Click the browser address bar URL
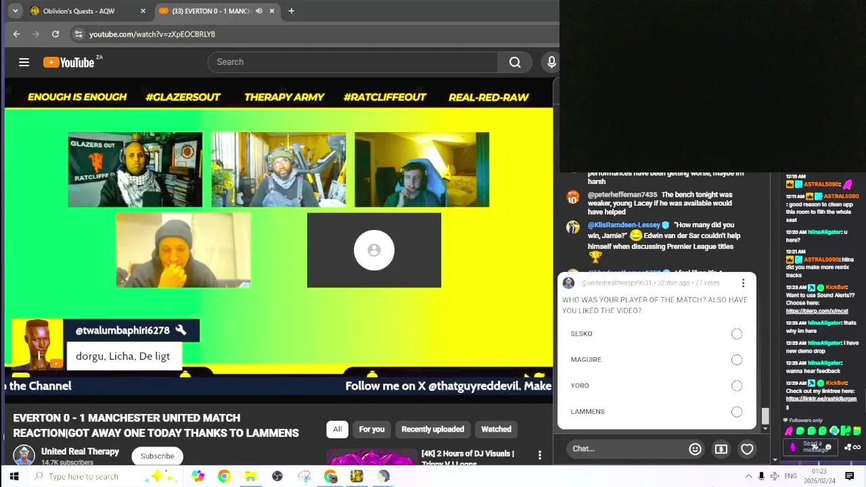Screen dimensions: 866x487 click(152, 34)
